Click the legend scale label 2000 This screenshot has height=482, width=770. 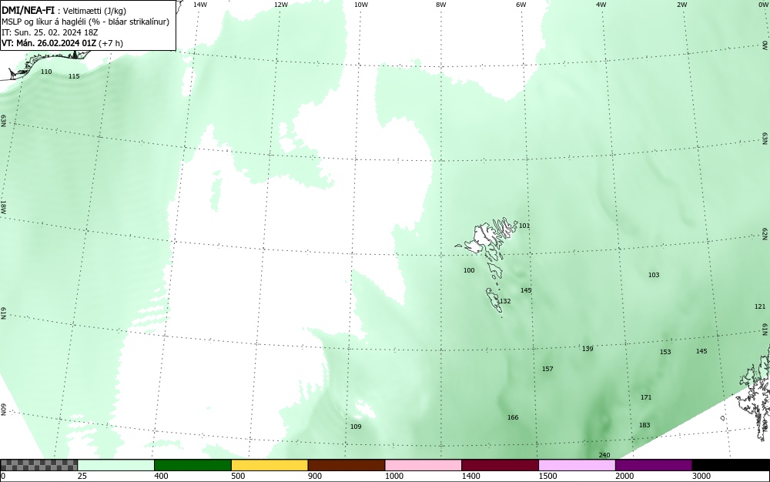pyautogui.click(x=624, y=476)
